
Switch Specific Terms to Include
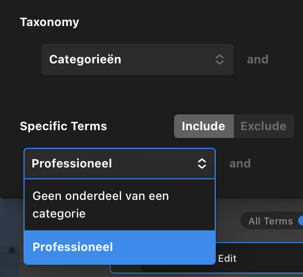point(203,126)
